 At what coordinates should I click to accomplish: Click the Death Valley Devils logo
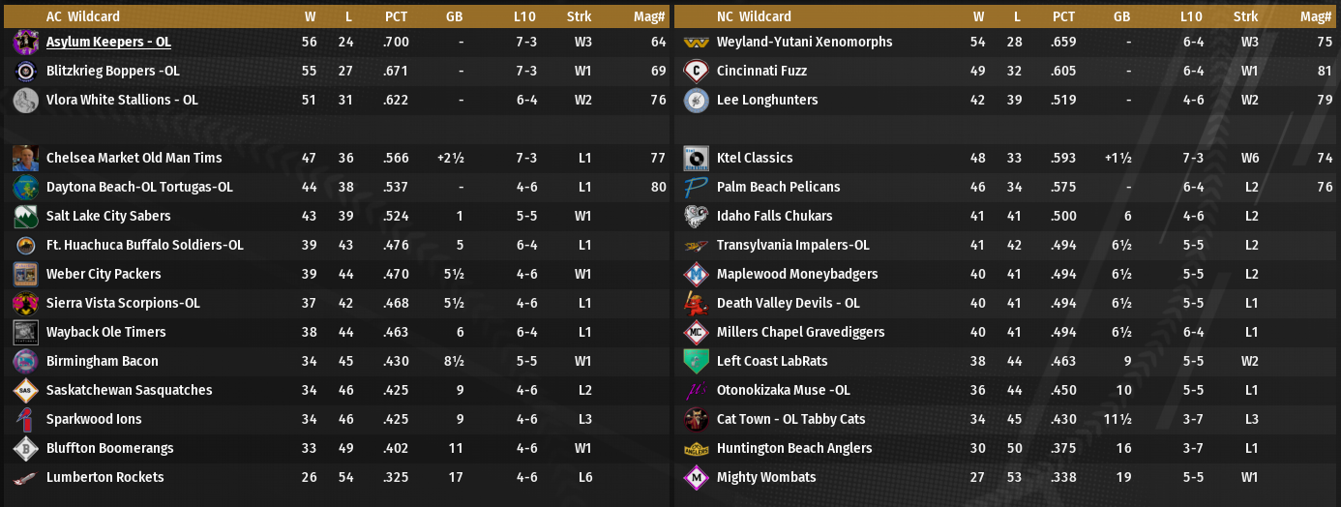[696, 304]
